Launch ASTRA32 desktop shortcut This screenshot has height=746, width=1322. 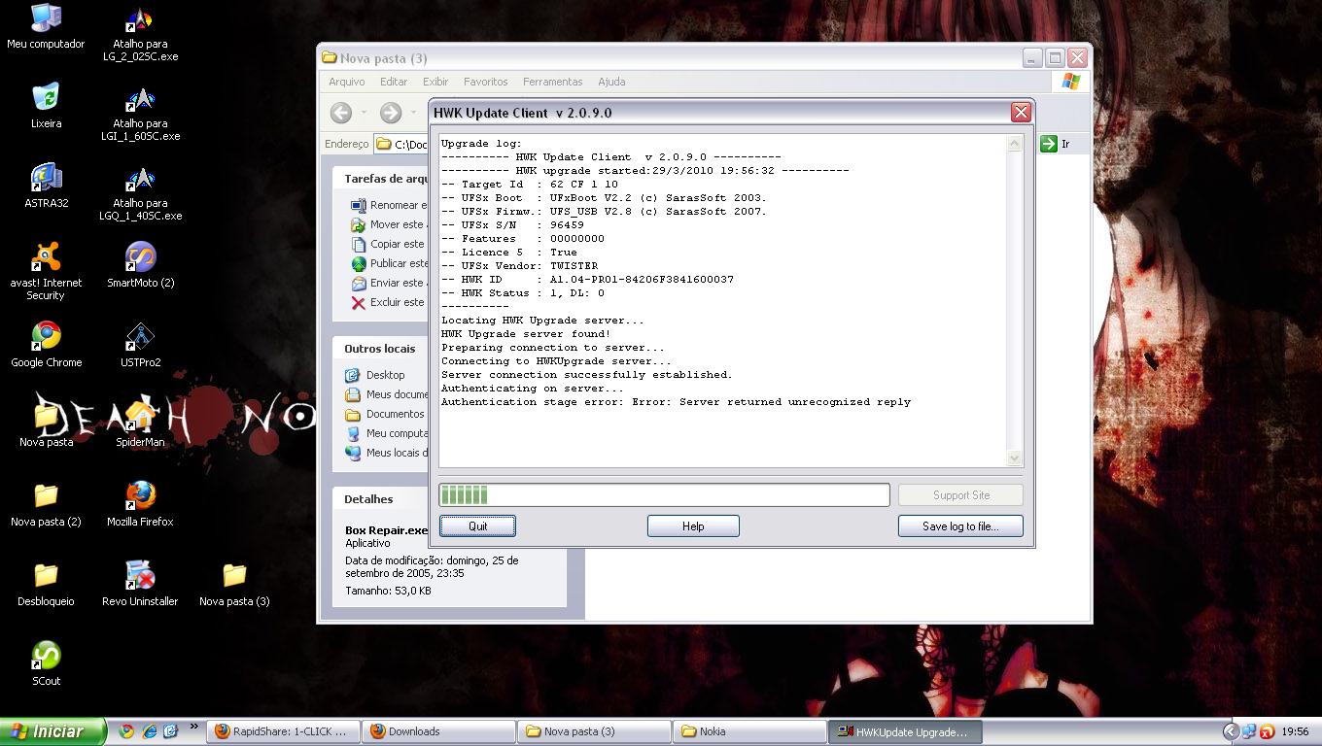point(46,186)
